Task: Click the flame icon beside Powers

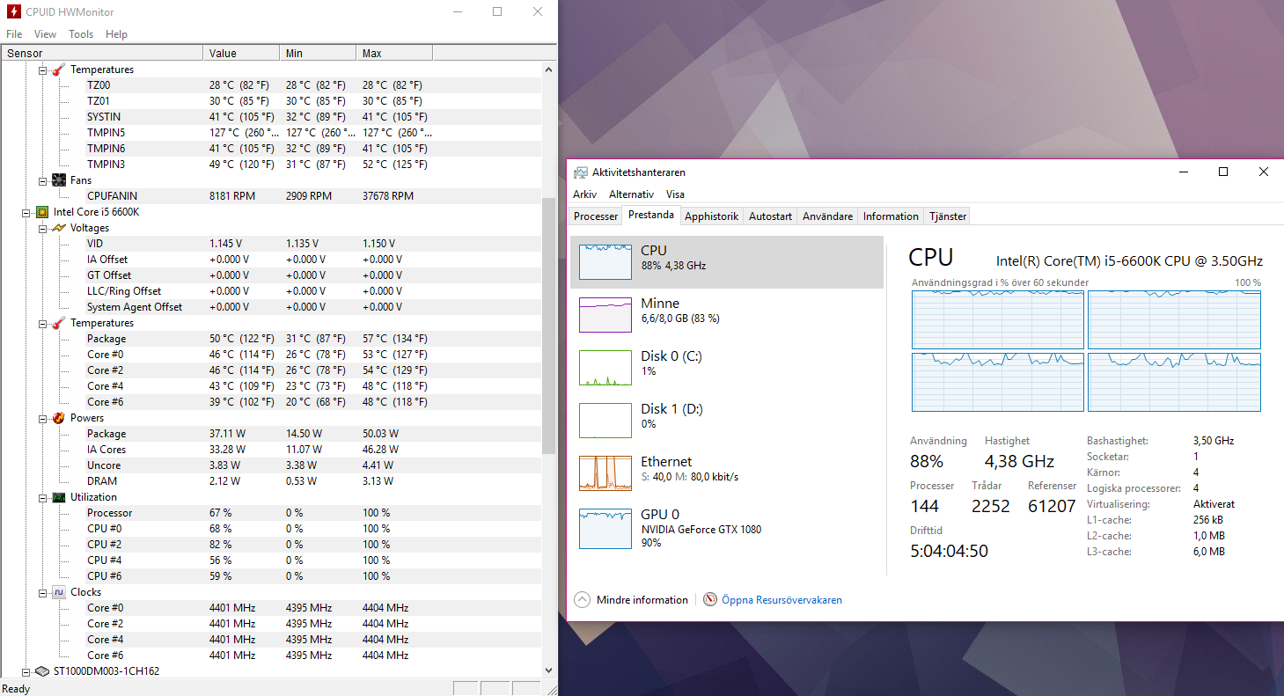Action: pos(59,418)
